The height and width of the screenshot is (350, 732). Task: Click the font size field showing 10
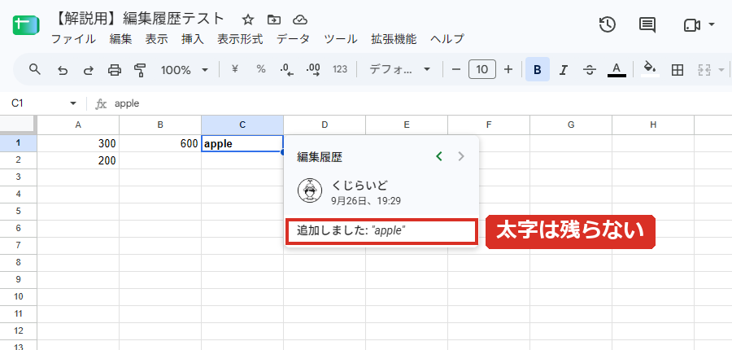point(482,70)
